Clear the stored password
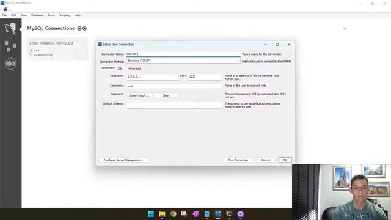 tap(166, 95)
